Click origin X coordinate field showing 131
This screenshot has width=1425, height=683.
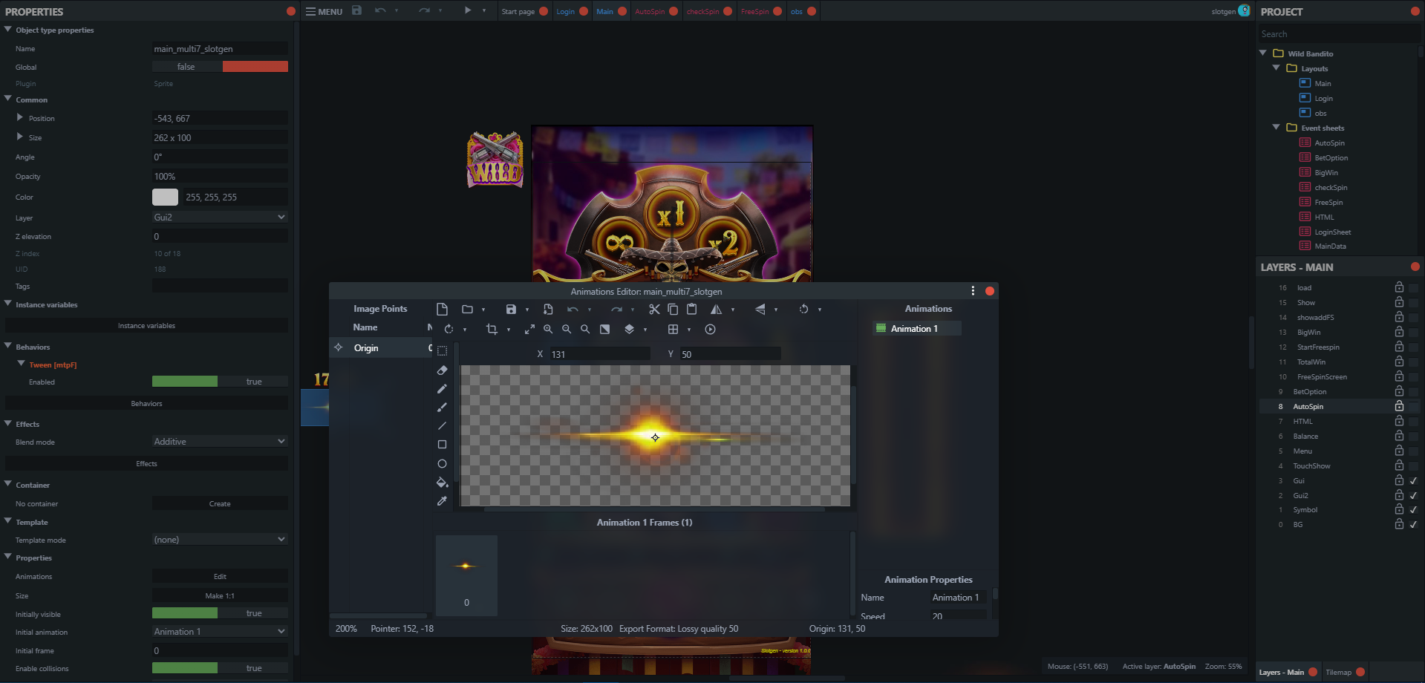pyautogui.click(x=599, y=354)
